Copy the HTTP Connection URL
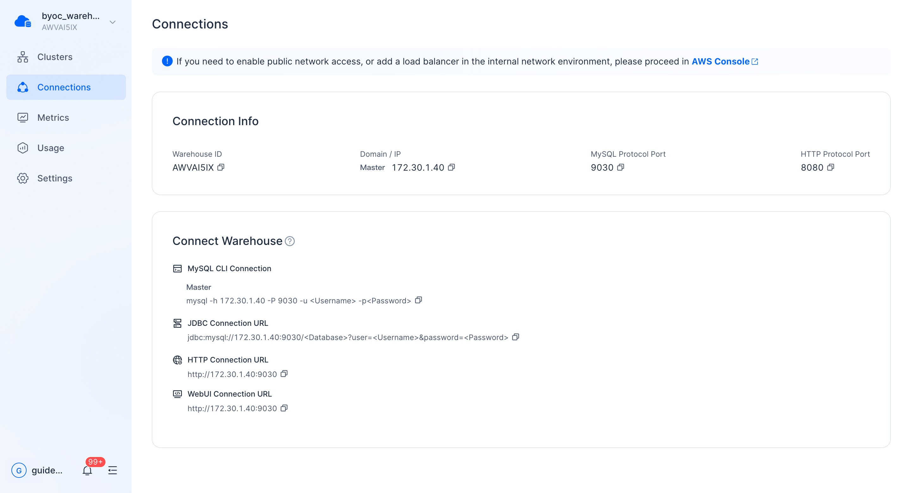Image resolution: width=911 pixels, height=493 pixels. tap(284, 374)
